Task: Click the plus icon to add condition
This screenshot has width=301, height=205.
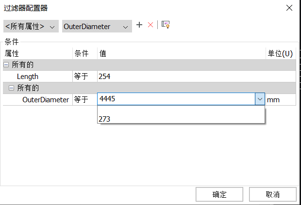Action: click(x=139, y=25)
